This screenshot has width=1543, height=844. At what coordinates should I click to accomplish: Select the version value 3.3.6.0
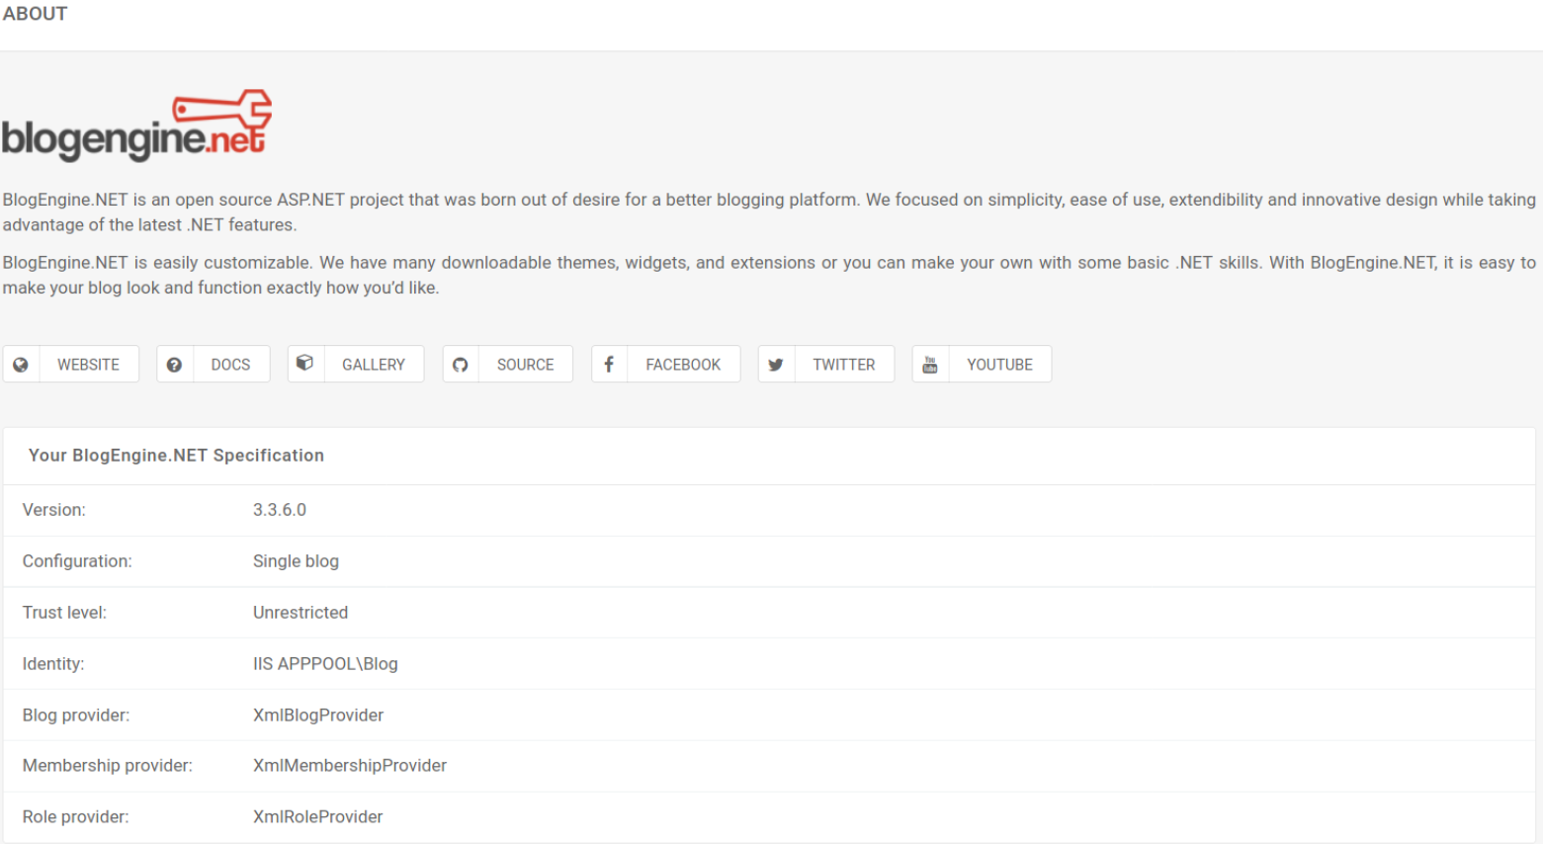pyautogui.click(x=280, y=510)
